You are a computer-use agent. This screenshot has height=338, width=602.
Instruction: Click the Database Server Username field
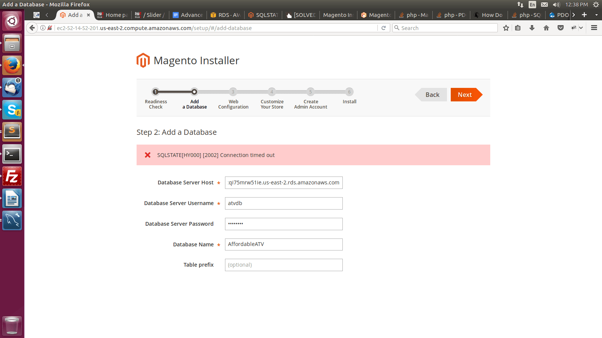coord(284,203)
